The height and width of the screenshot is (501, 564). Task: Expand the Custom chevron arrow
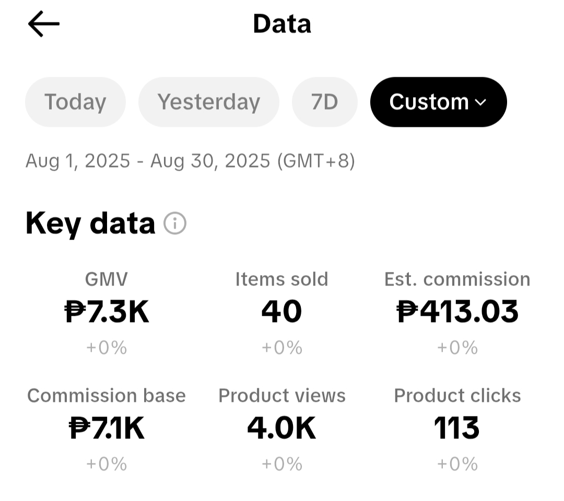pyautogui.click(x=480, y=102)
